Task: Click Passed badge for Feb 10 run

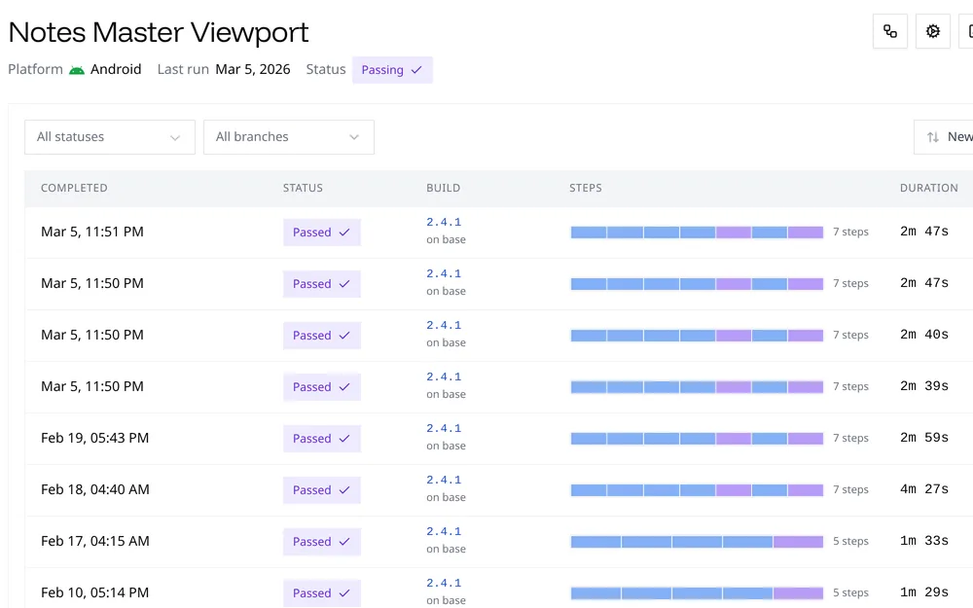Action: click(x=321, y=593)
